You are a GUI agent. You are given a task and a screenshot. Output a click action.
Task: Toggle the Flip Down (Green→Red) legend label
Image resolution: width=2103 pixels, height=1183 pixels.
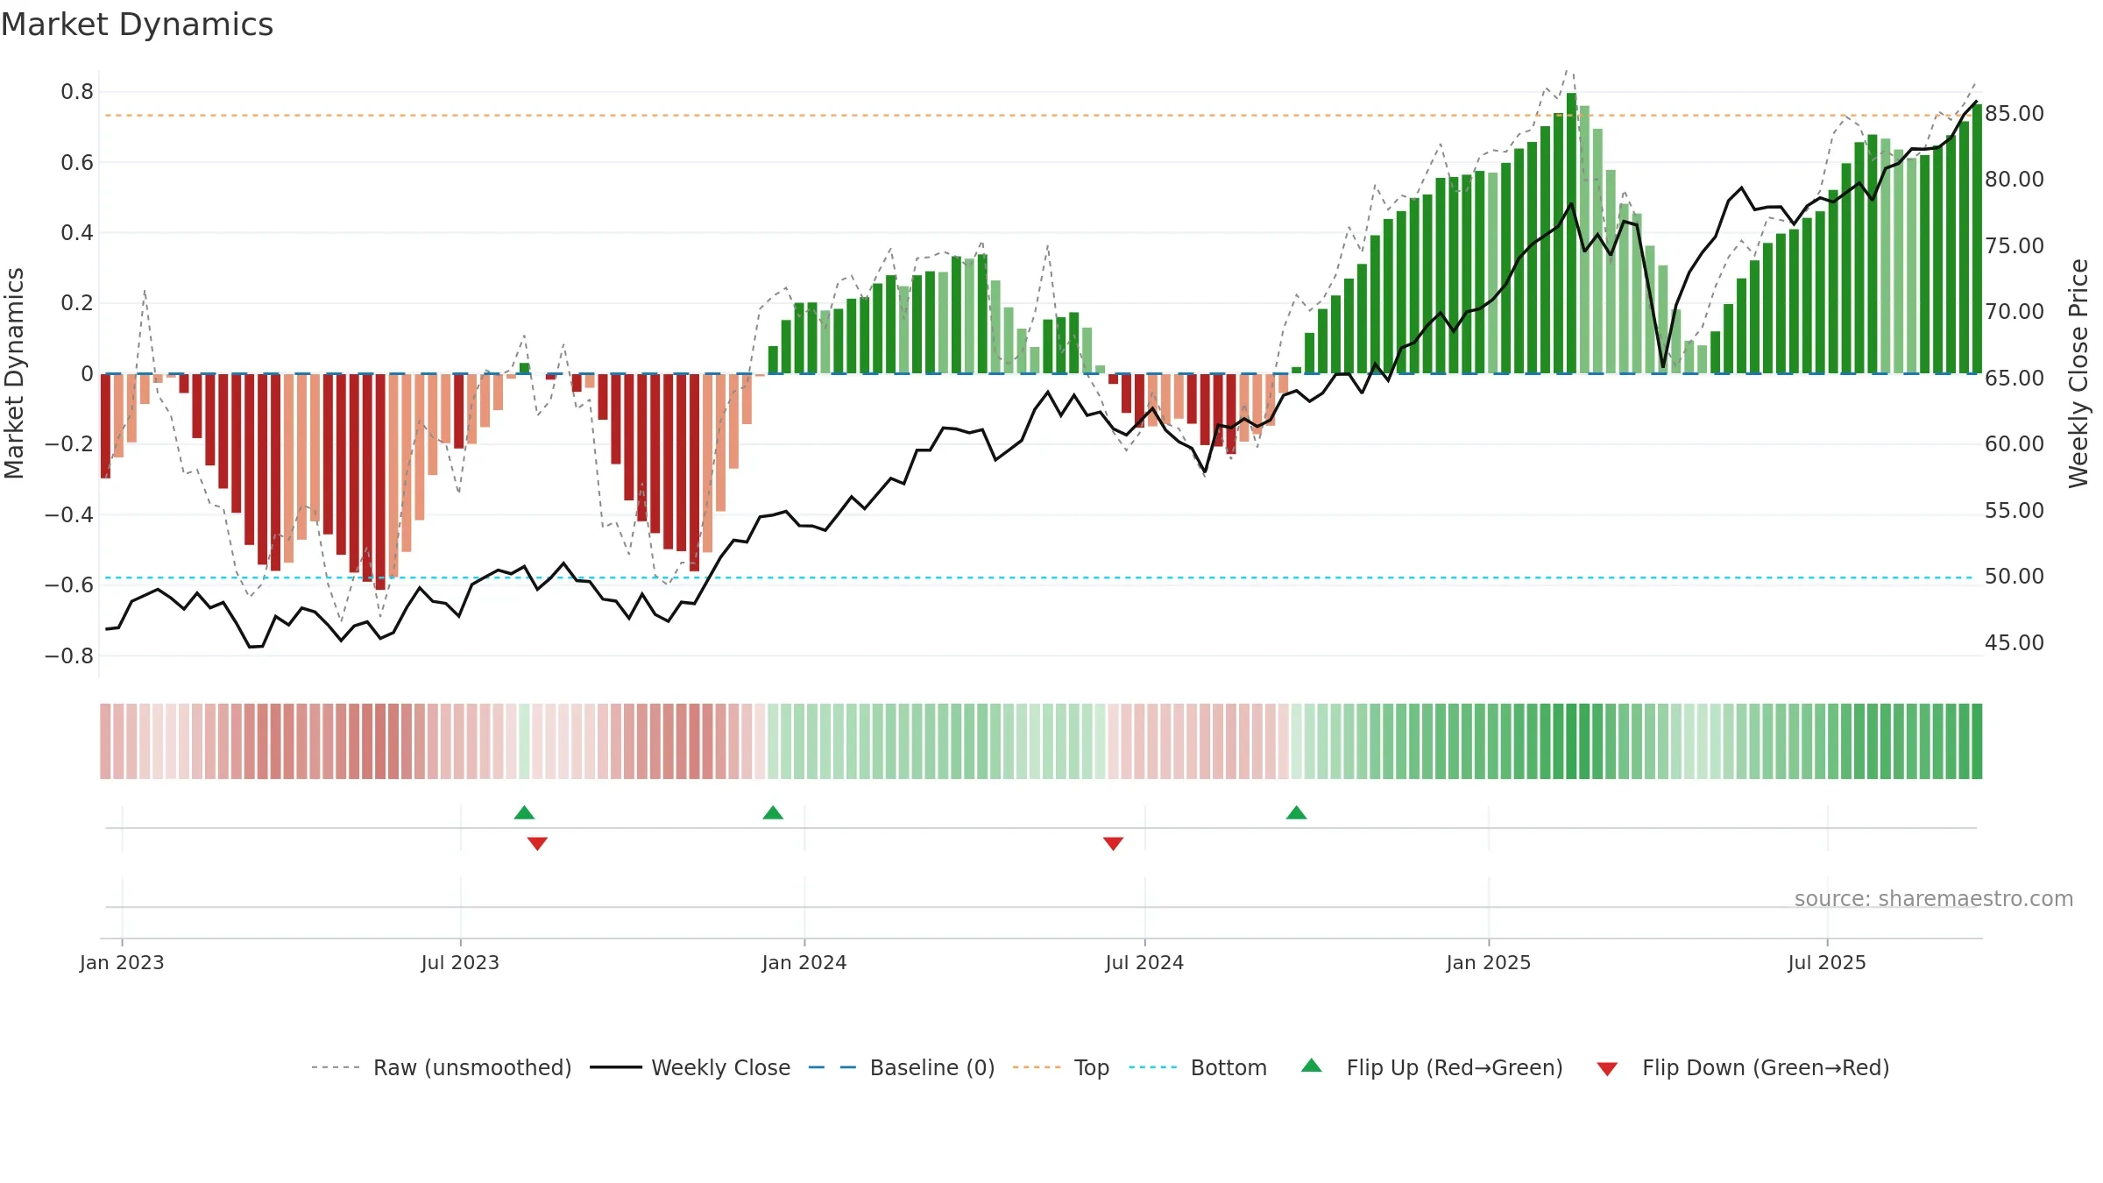1766,1067
